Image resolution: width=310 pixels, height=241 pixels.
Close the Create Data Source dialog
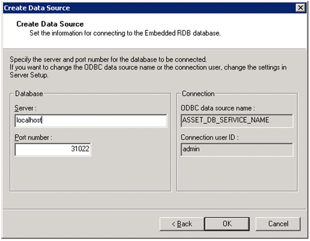pyautogui.click(x=300, y=8)
